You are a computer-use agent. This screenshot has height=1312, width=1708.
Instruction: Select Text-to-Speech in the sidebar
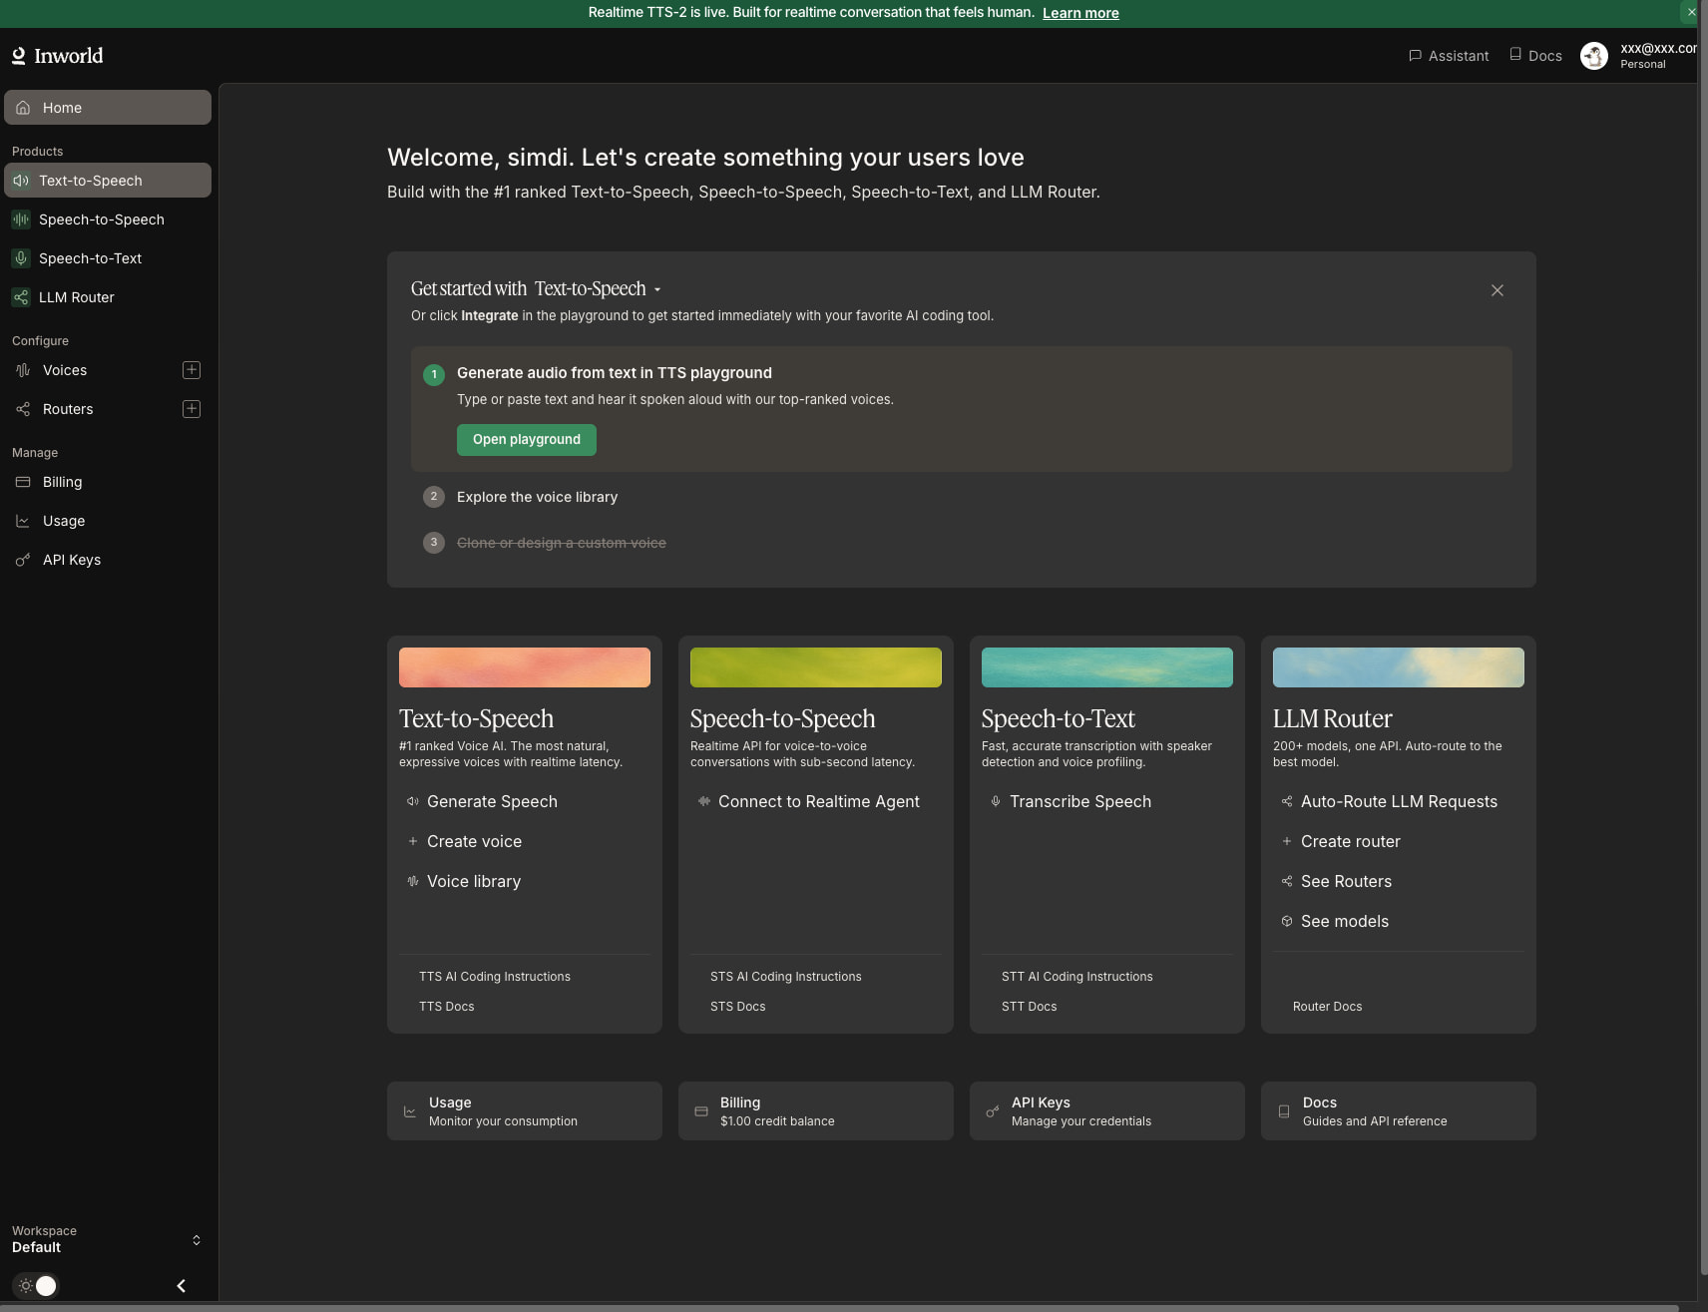coord(108,181)
